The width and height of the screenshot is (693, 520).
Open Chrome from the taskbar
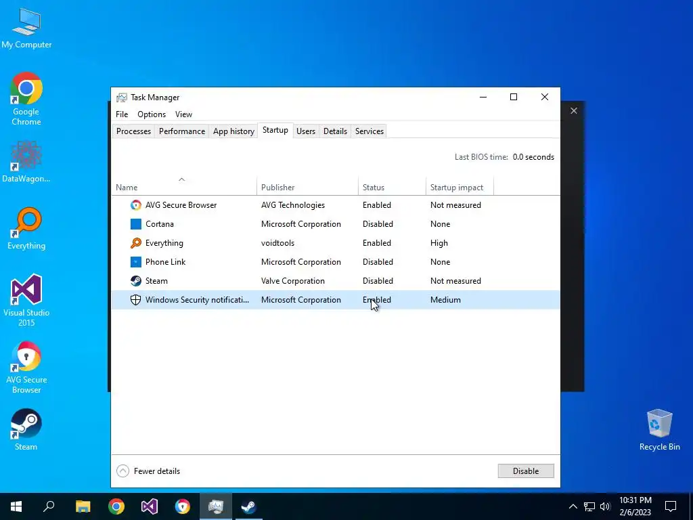pyautogui.click(x=116, y=506)
